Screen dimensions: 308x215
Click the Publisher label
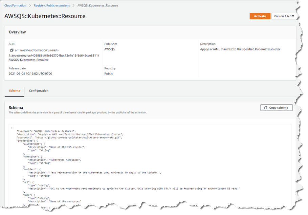click(x=111, y=44)
